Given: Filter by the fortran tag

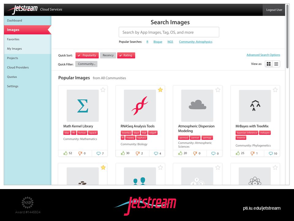Looking at the screenshot, I should (82, 133).
